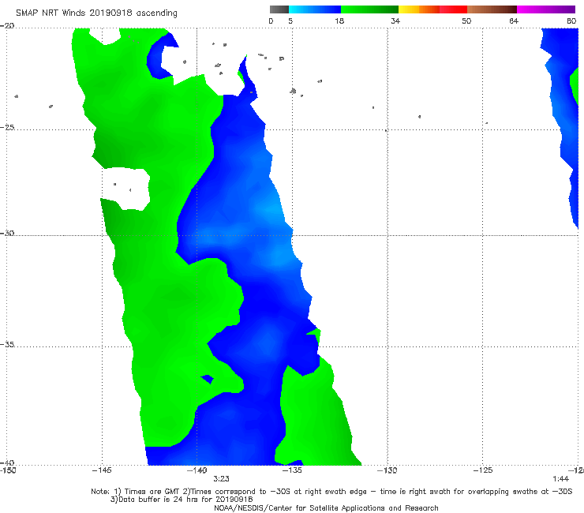Viewport: 584px width, 513px height.
Task: Click the gray segment of the color bar
Action: 279,9
